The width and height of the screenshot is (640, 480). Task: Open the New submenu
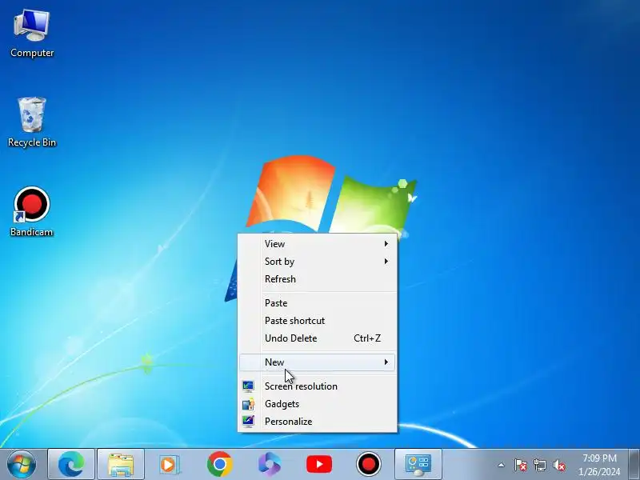(x=317, y=362)
